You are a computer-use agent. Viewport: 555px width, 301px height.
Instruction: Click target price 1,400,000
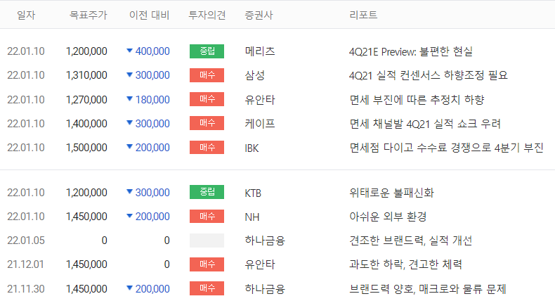click(x=86, y=124)
